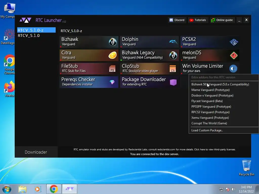Click the Bizhawk Legacy penguin icon
Screen dimensions: 259x194
173,55
